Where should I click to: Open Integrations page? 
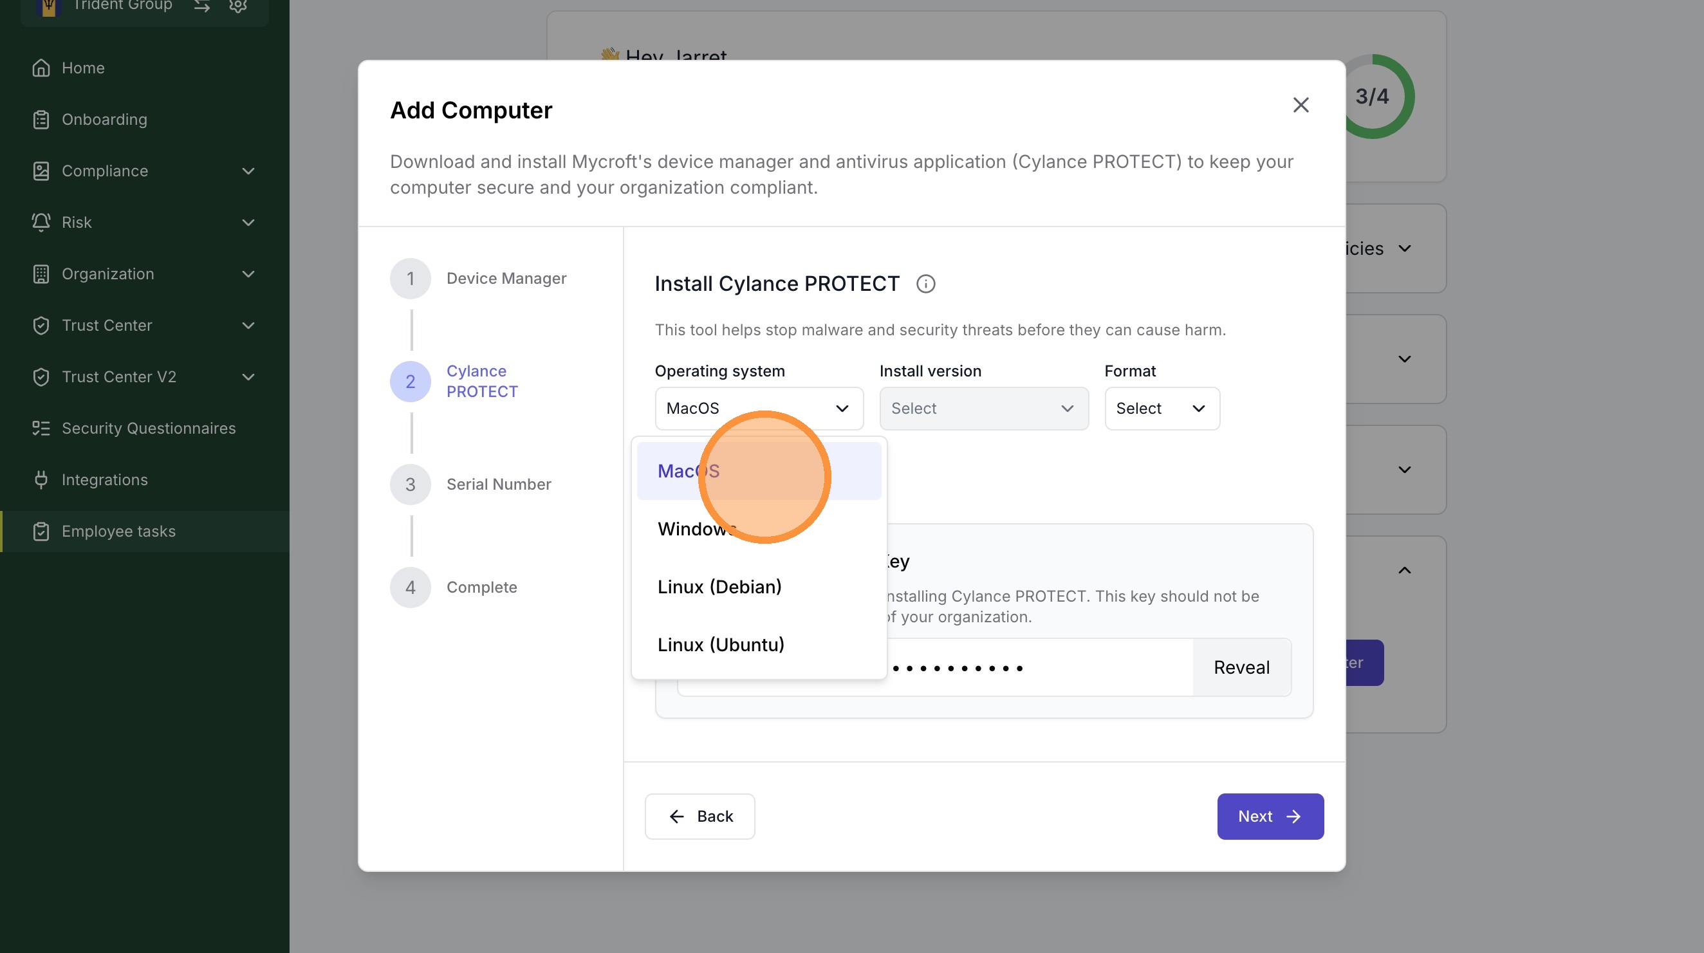coord(144,479)
